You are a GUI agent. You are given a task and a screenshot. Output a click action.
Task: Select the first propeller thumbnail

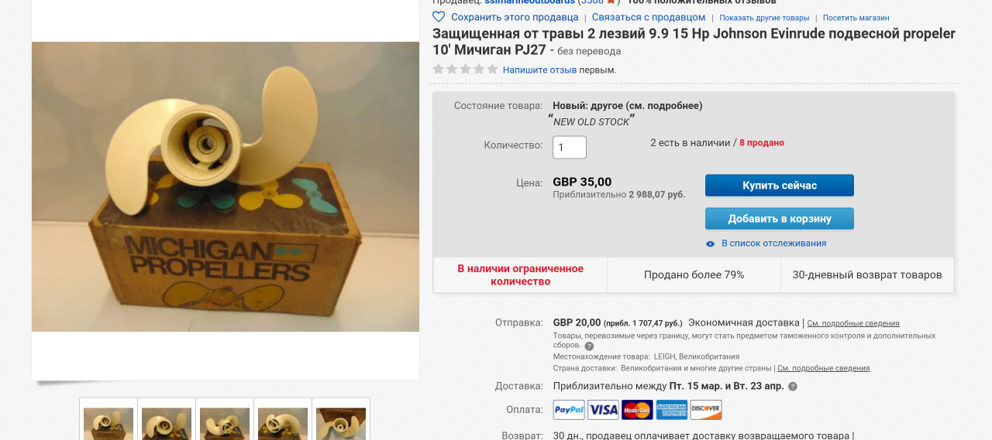[x=108, y=421]
